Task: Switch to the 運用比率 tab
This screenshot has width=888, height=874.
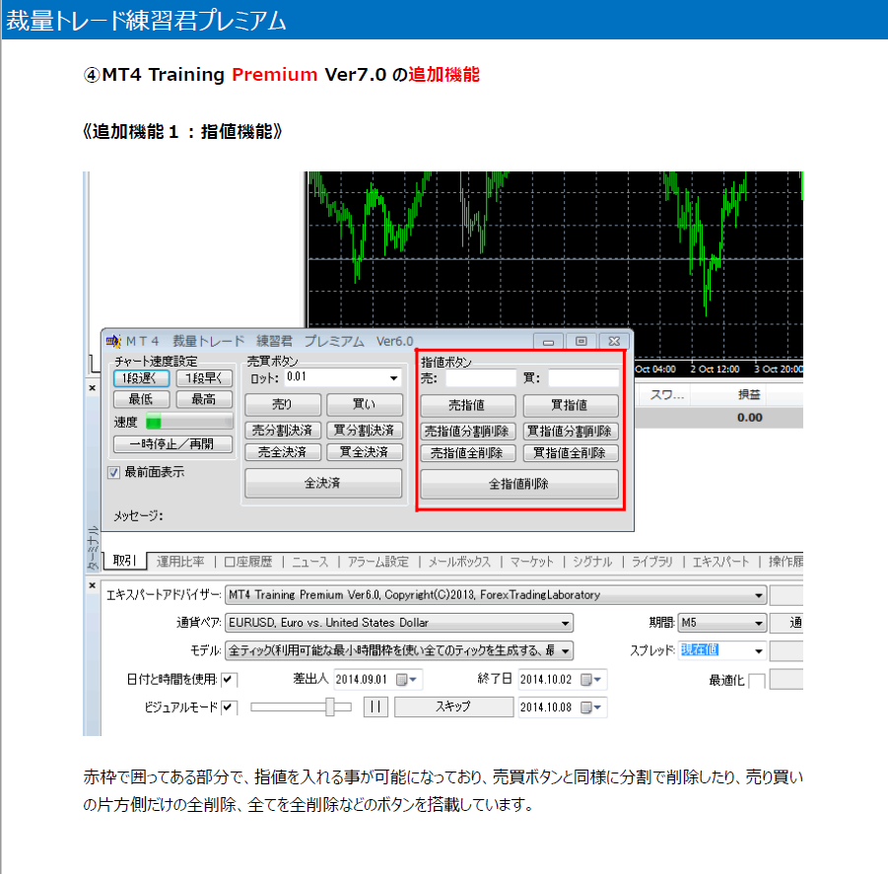Action: click(x=180, y=562)
